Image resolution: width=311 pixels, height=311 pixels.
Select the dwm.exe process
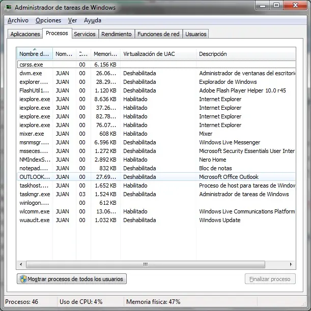(156, 73)
